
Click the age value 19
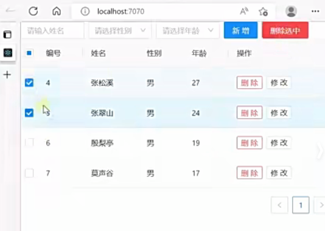point(195,143)
